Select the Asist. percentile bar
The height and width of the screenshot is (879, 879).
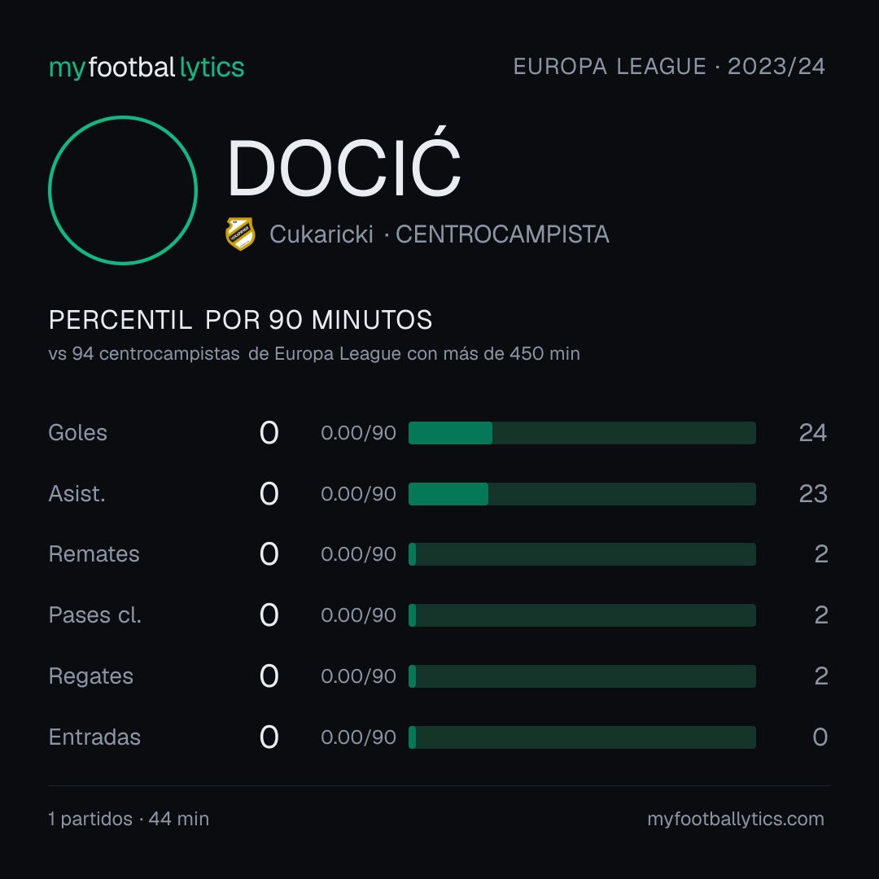(582, 494)
